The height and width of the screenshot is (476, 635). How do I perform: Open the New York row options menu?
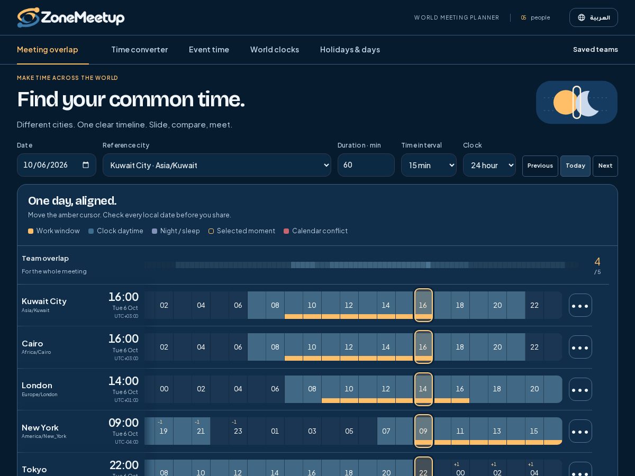point(580,431)
